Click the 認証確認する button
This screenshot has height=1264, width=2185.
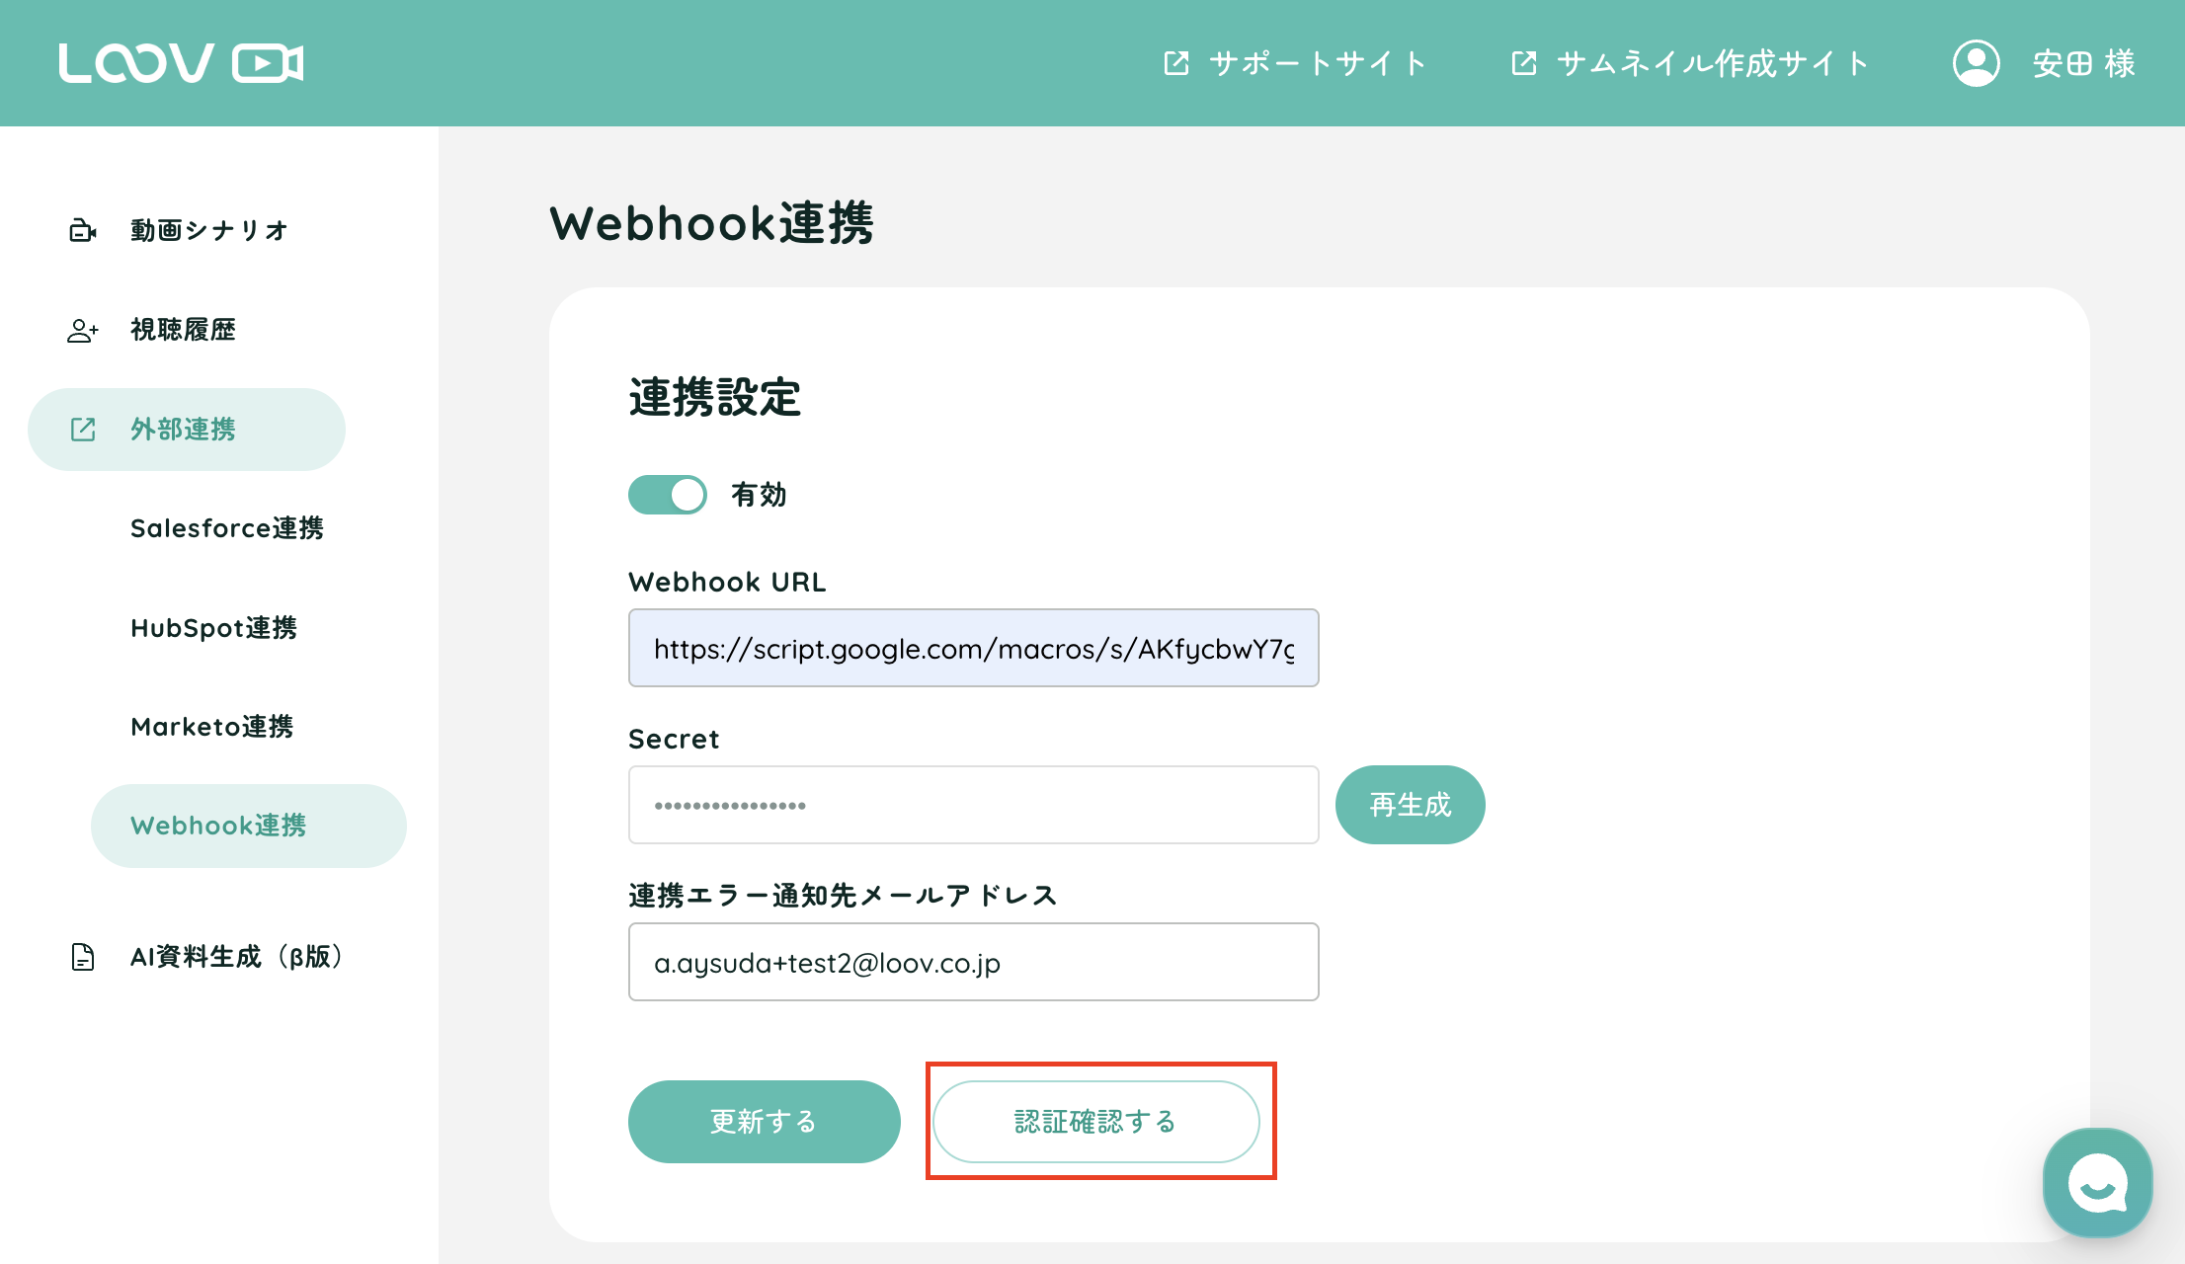[x=1095, y=1122]
